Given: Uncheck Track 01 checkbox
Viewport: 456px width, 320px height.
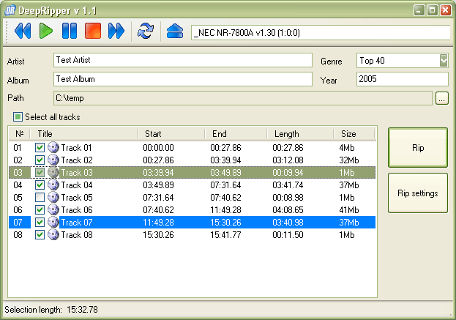Looking at the screenshot, I should pyautogui.click(x=40, y=147).
